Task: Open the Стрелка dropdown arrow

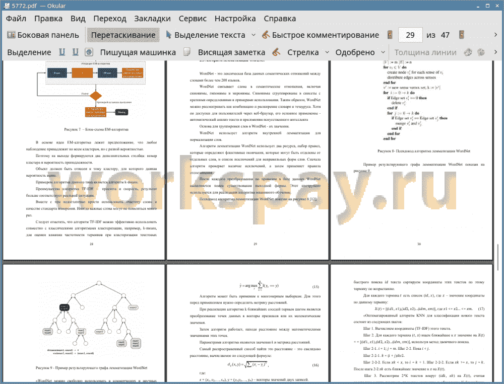Action: coord(327,52)
